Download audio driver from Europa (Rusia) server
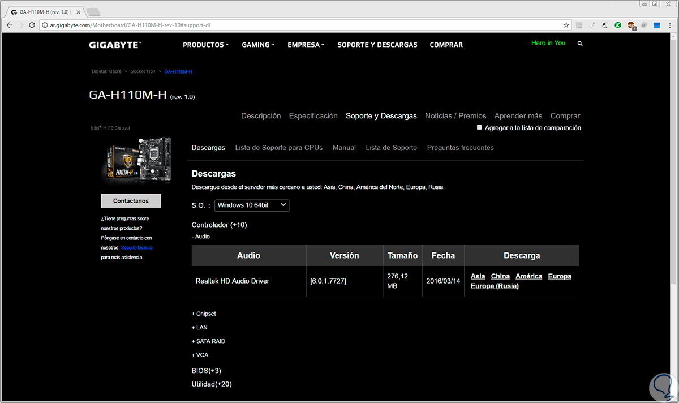This screenshot has height=403, width=679. (x=495, y=286)
